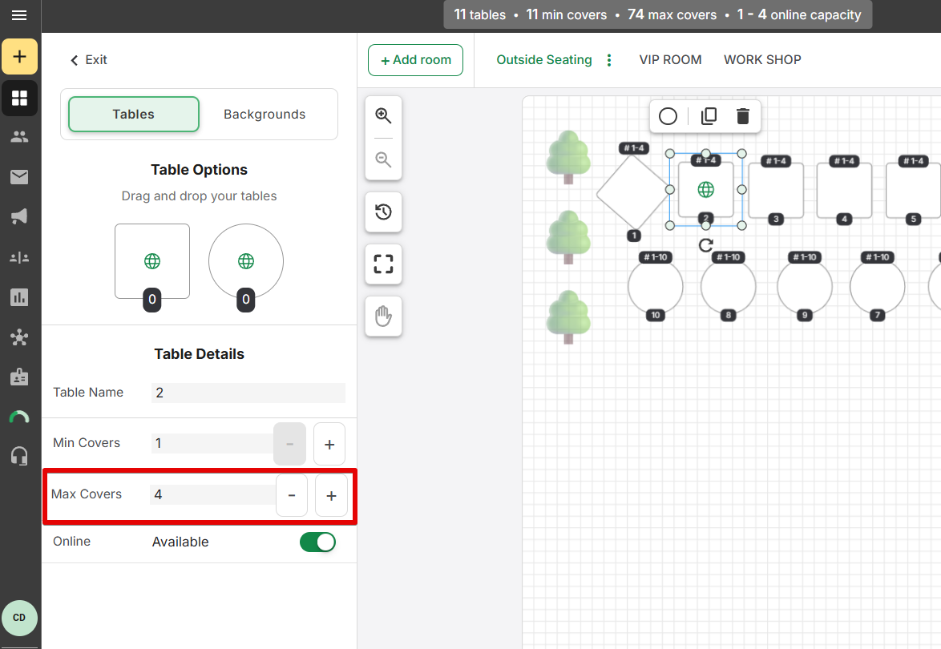This screenshot has width=941, height=649.
Task: Duplicate the selected table with copy icon
Action: click(709, 116)
